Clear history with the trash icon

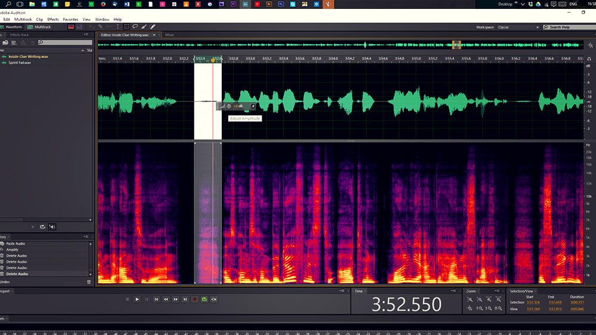tap(89, 281)
